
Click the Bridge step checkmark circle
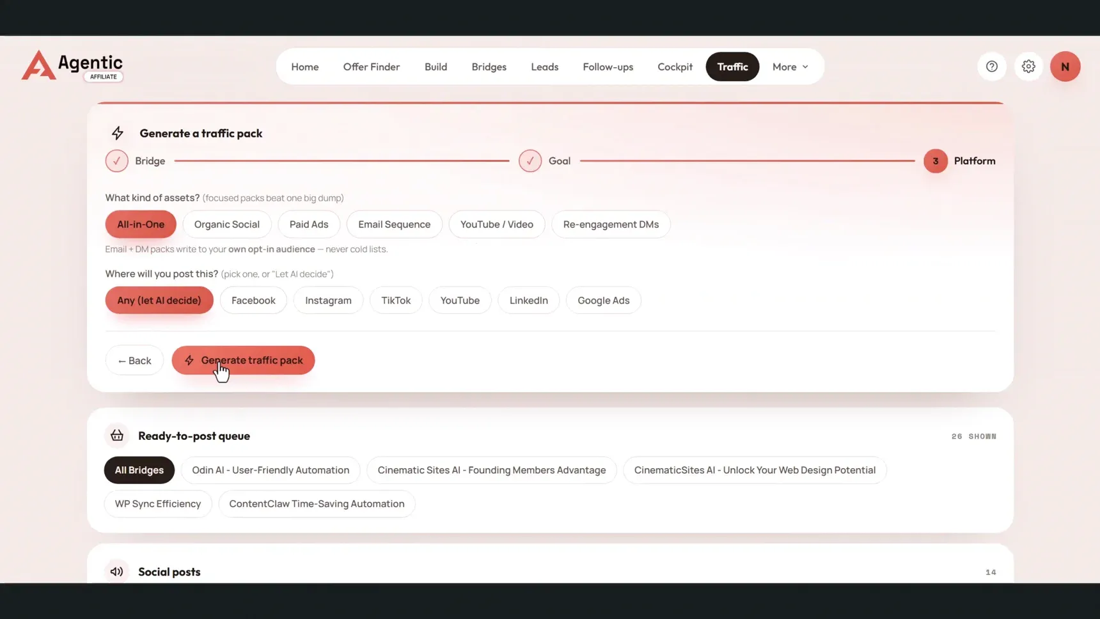point(117,161)
